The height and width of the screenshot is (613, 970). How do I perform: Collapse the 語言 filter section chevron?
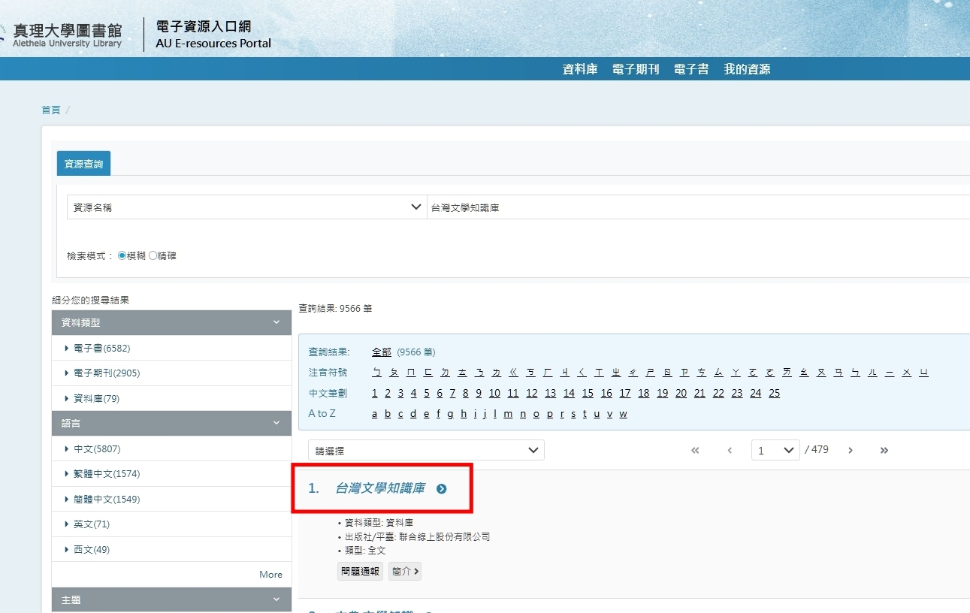276,423
